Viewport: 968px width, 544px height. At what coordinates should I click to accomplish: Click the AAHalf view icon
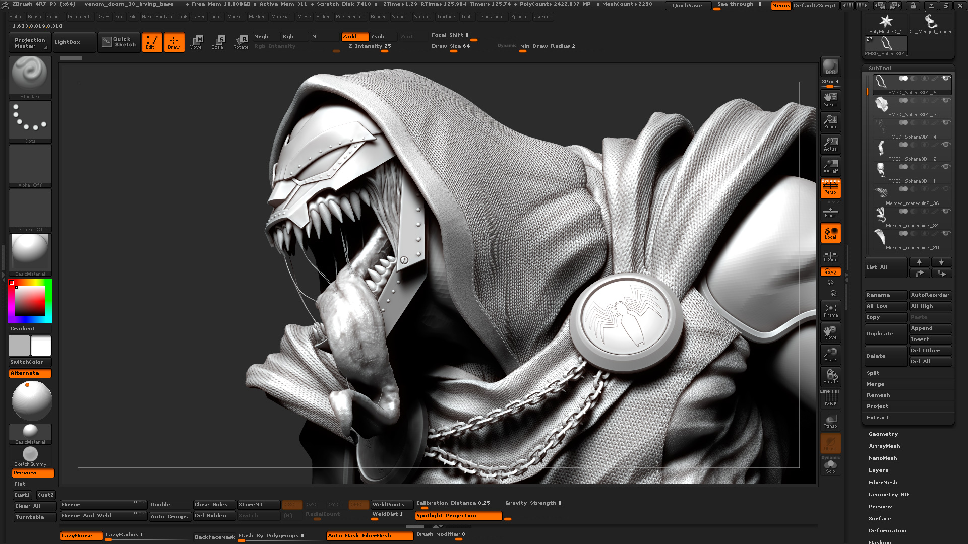[x=830, y=166]
